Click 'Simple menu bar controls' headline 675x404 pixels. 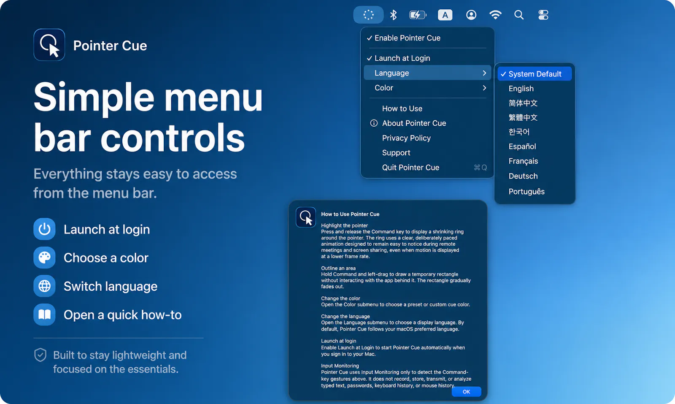point(148,117)
